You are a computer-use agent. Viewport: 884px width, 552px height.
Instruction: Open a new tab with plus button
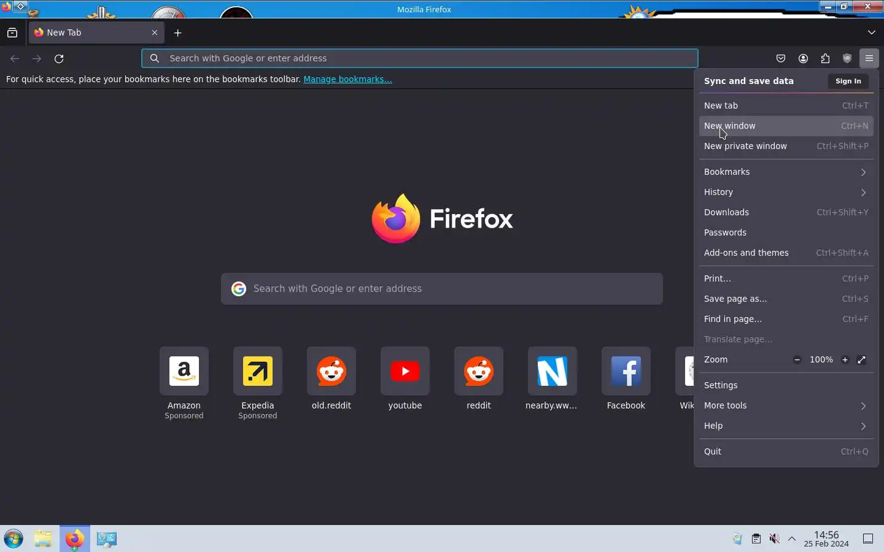point(178,33)
